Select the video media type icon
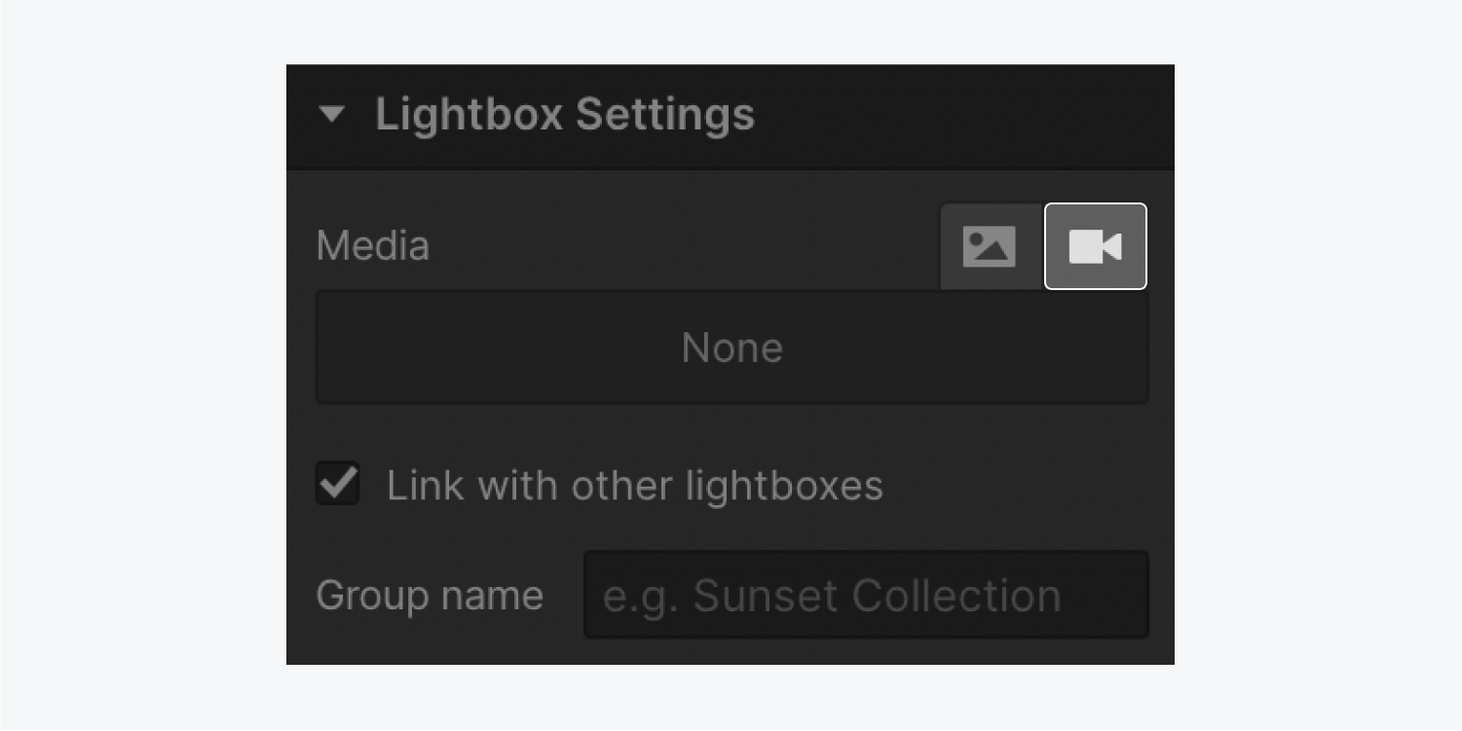The width and height of the screenshot is (1462, 731). pyautogui.click(x=1095, y=246)
